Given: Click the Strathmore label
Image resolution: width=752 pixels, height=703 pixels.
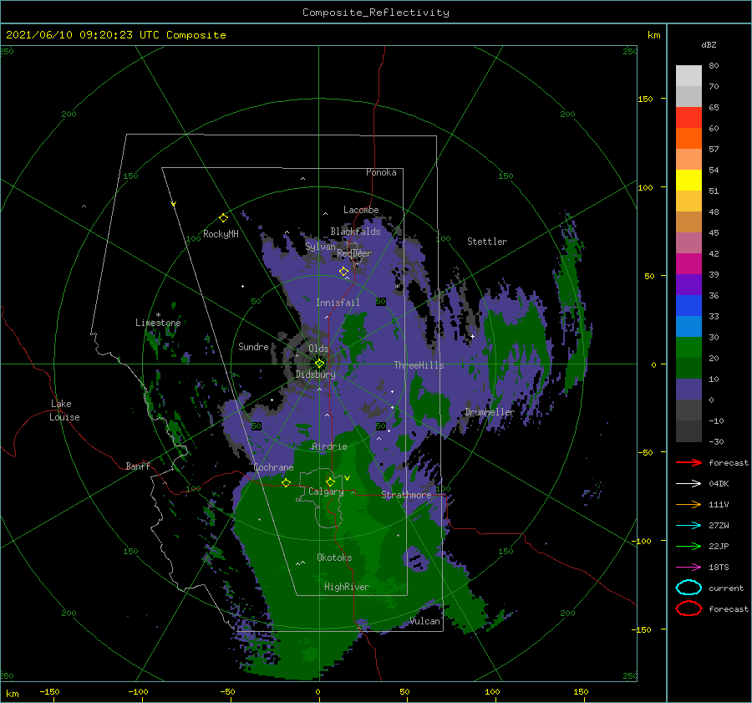Looking at the screenshot, I should point(406,495).
